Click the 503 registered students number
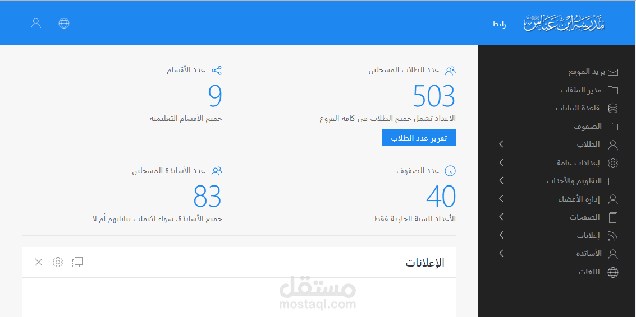Image resolution: width=636 pixels, height=317 pixels. click(x=434, y=96)
